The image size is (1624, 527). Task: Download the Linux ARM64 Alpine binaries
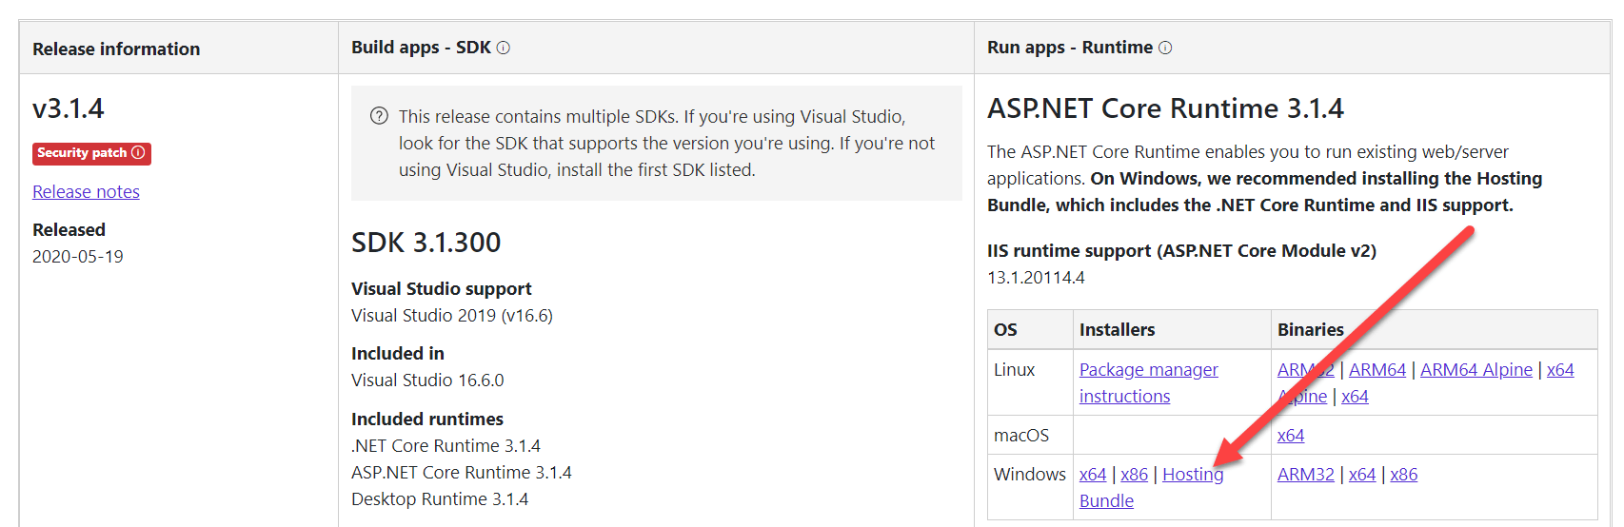pyautogui.click(x=1475, y=370)
